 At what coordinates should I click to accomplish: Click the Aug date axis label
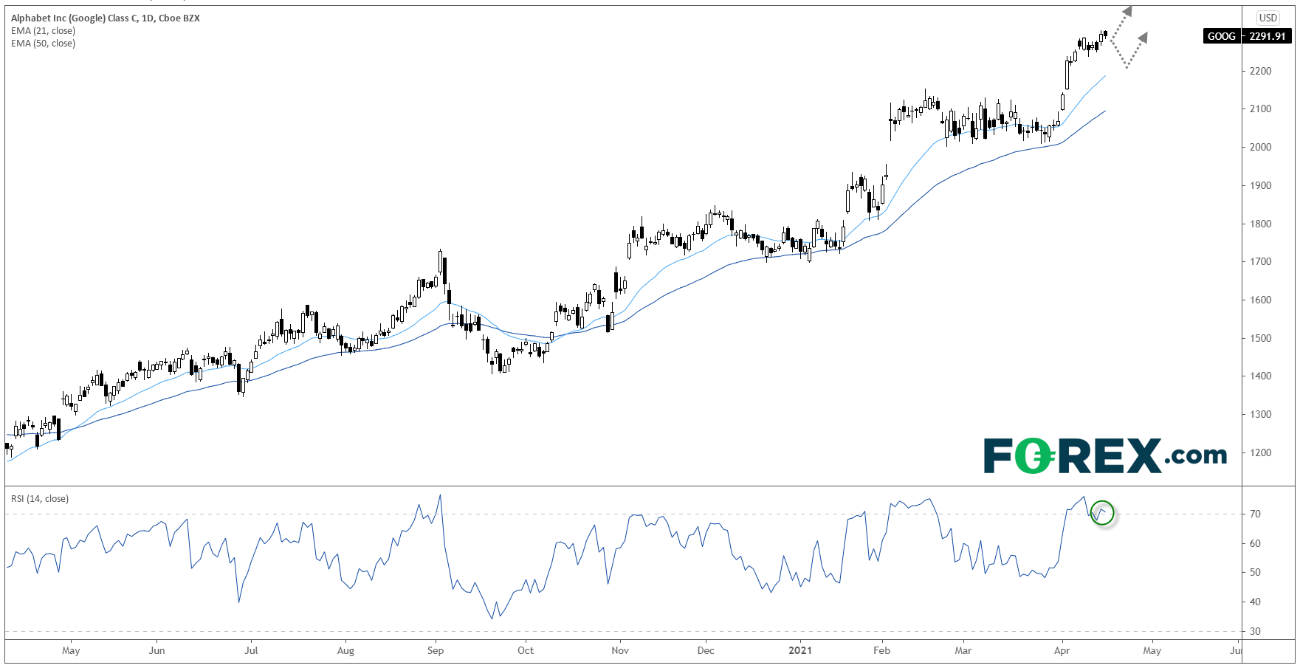(345, 650)
